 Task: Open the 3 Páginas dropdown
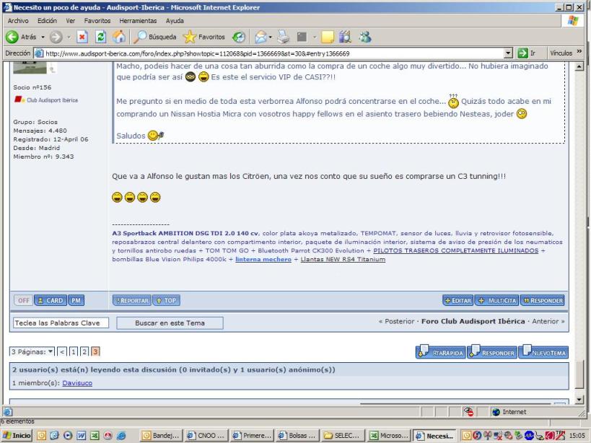(32, 351)
